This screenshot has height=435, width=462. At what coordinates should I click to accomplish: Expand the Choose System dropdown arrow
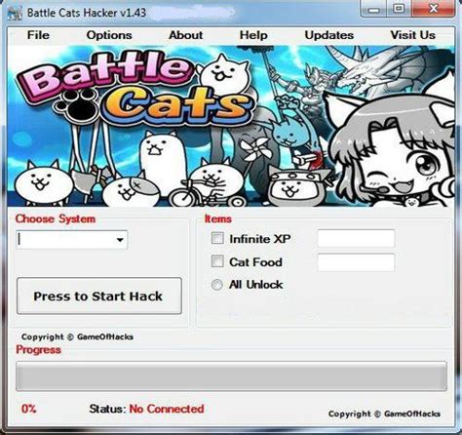pos(120,240)
